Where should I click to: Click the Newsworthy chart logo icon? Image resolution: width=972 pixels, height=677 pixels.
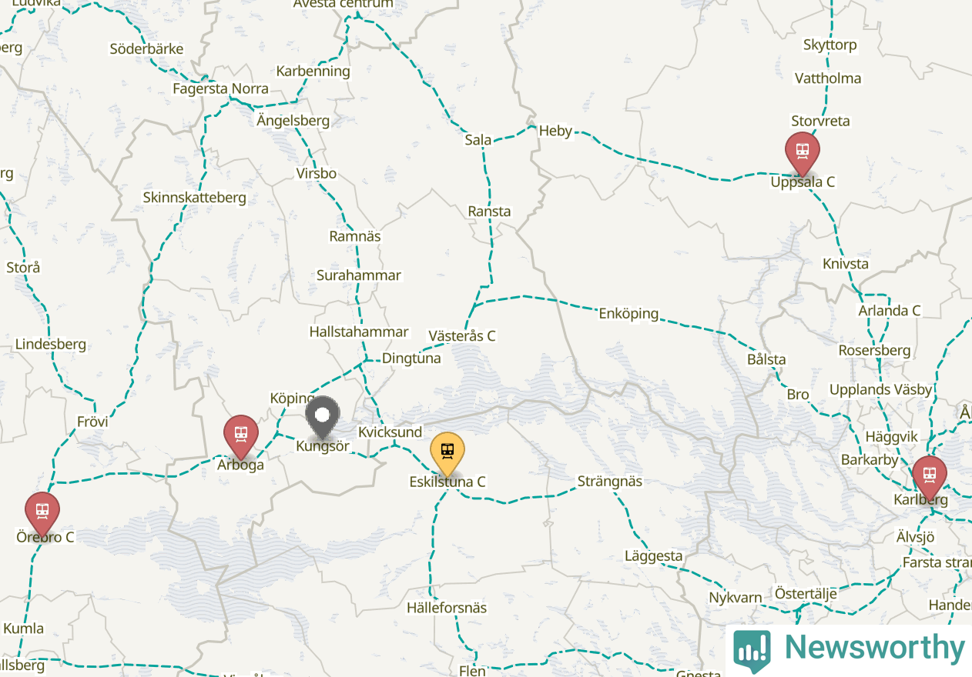751,650
